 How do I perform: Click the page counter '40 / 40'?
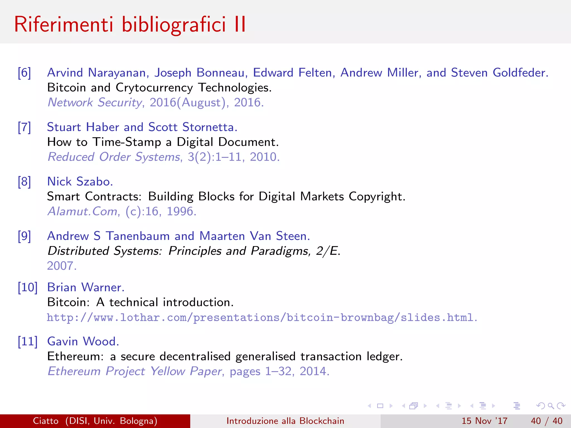547,421
